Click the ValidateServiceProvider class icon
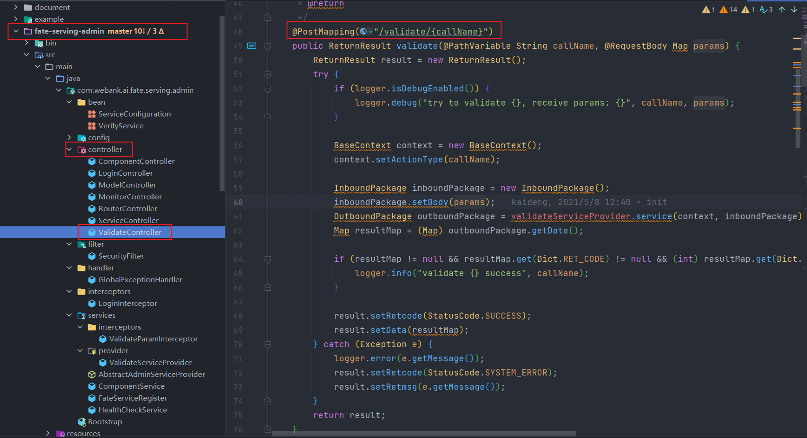Screen dimensions: 807x438 [103, 362]
